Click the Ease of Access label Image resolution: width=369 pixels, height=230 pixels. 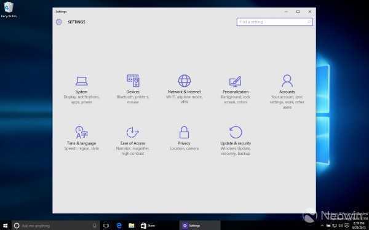pyautogui.click(x=133, y=143)
